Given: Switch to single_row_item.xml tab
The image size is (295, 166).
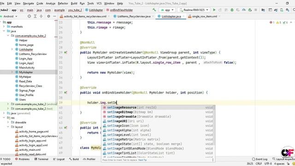Looking at the screenshot, I should point(205,17).
